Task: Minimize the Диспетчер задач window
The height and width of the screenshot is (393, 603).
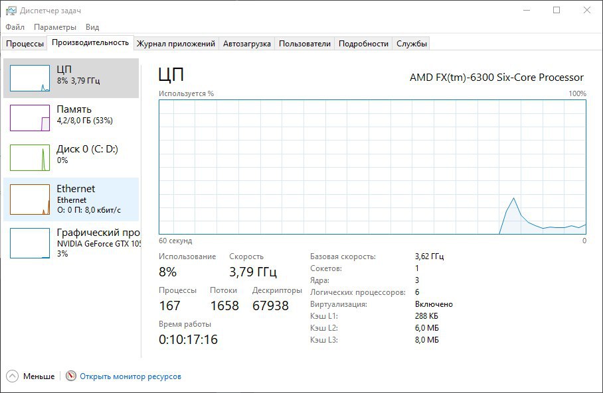Action: pos(527,11)
